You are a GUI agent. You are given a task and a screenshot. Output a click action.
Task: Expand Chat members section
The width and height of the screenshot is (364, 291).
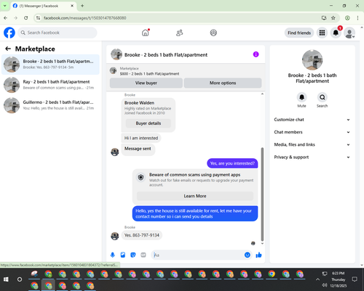(x=312, y=132)
